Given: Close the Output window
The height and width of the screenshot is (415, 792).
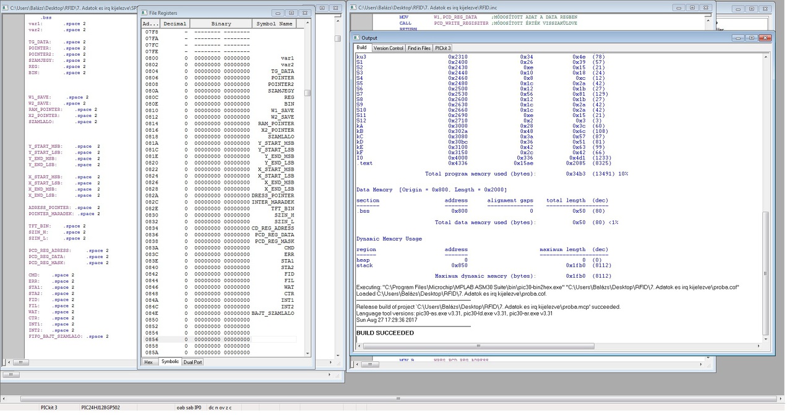Looking at the screenshot, I should coord(765,38).
